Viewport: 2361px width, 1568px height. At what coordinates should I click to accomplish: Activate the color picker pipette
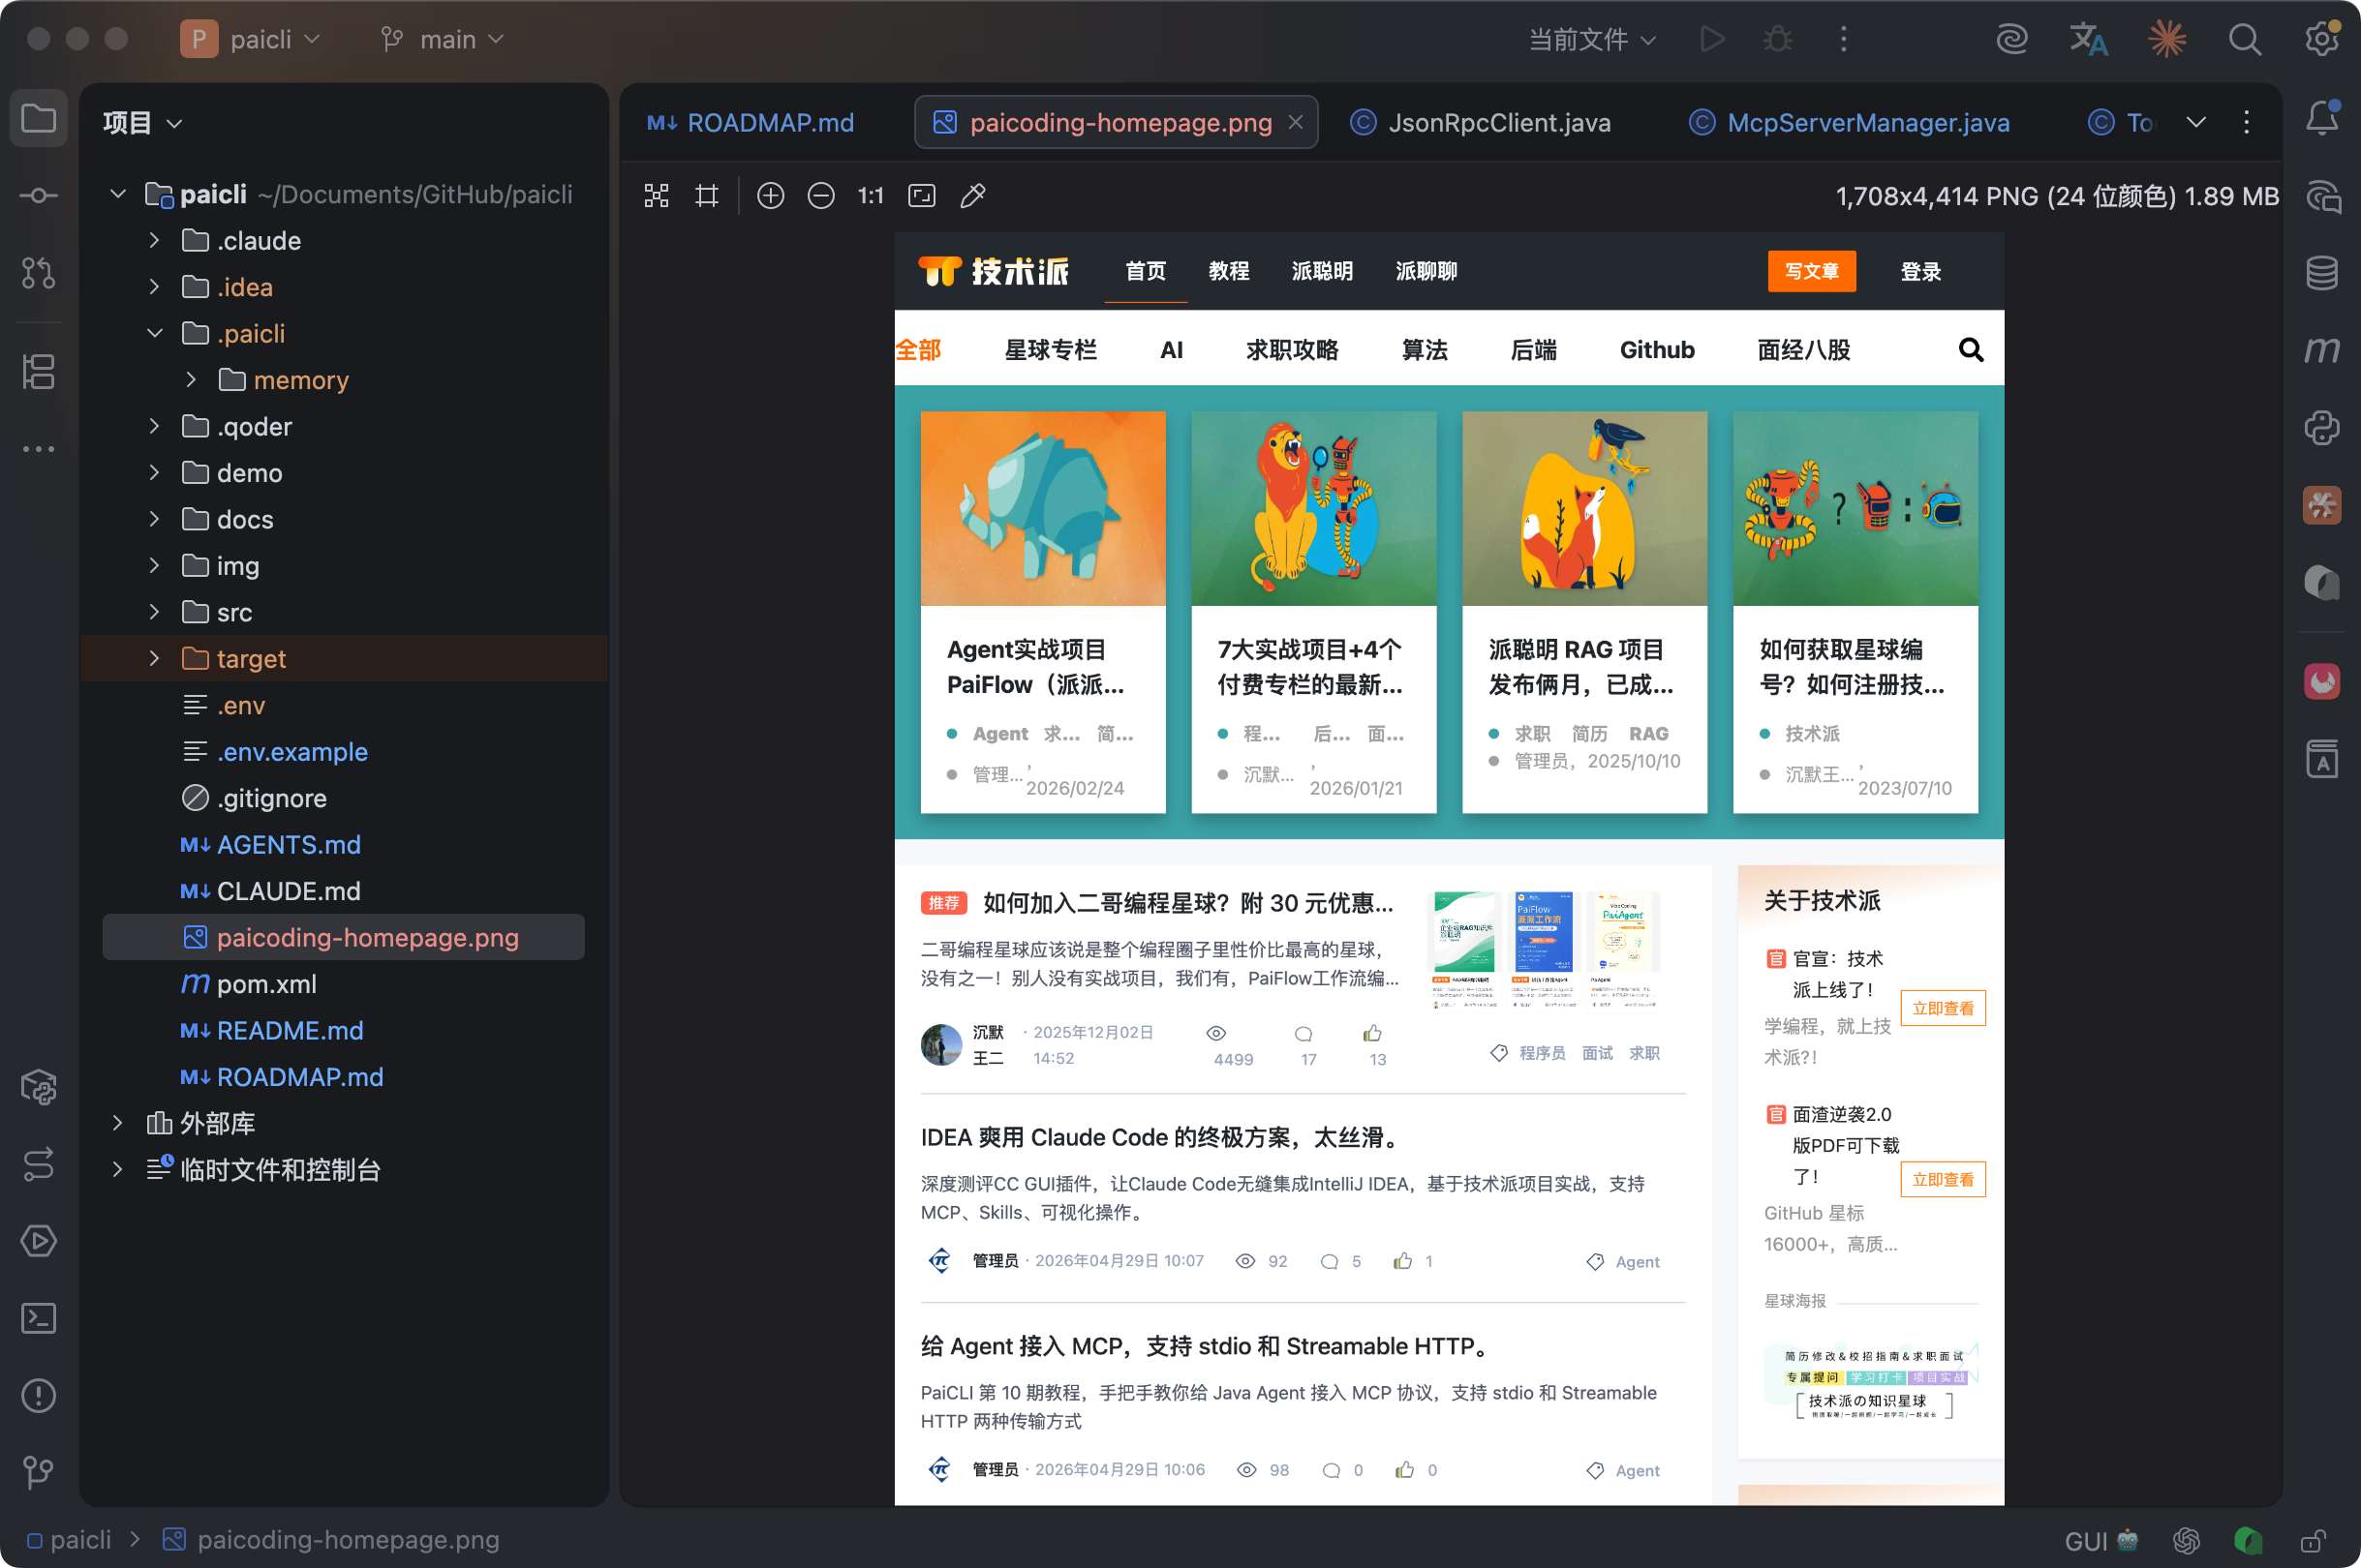tap(973, 196)
